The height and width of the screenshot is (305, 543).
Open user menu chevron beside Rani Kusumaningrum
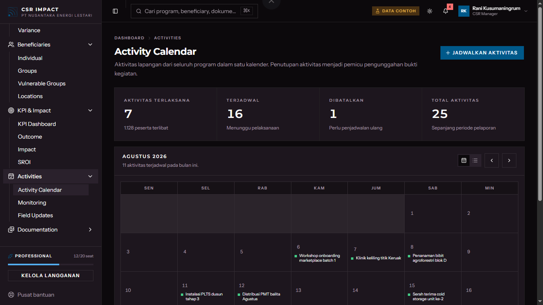coord(526,11)
